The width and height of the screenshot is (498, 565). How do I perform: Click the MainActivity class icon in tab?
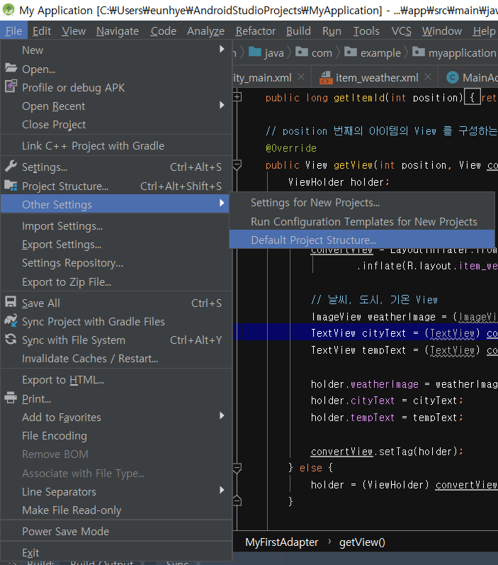pyautogui.click(x=453, y=77)
